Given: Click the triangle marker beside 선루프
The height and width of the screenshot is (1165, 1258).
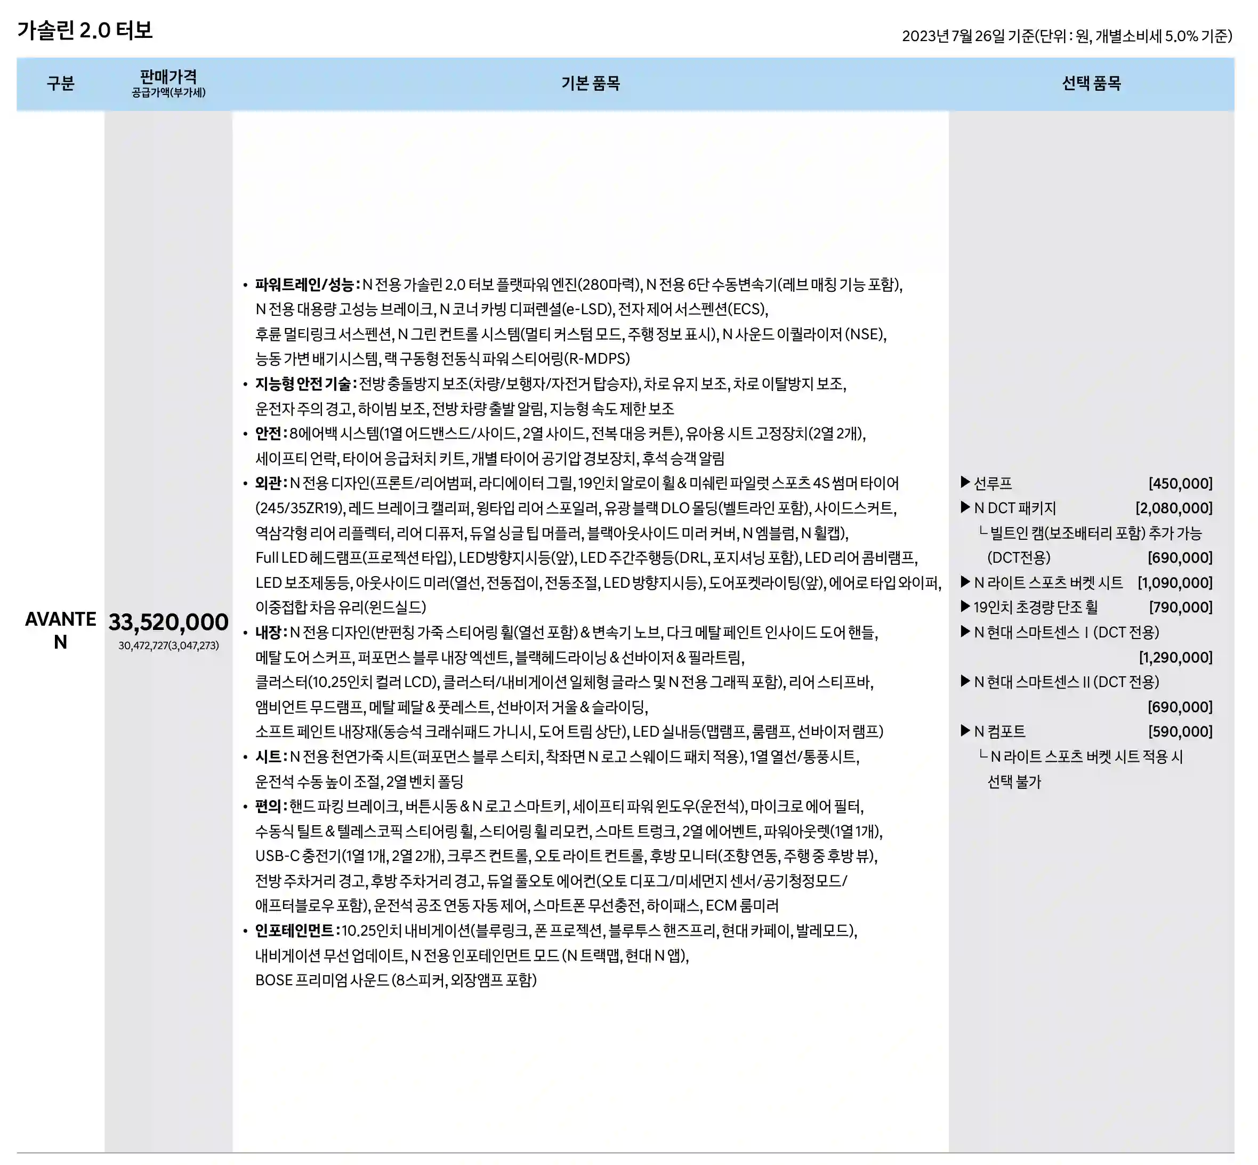Looking at the screenshot, I should coord(965,483).
